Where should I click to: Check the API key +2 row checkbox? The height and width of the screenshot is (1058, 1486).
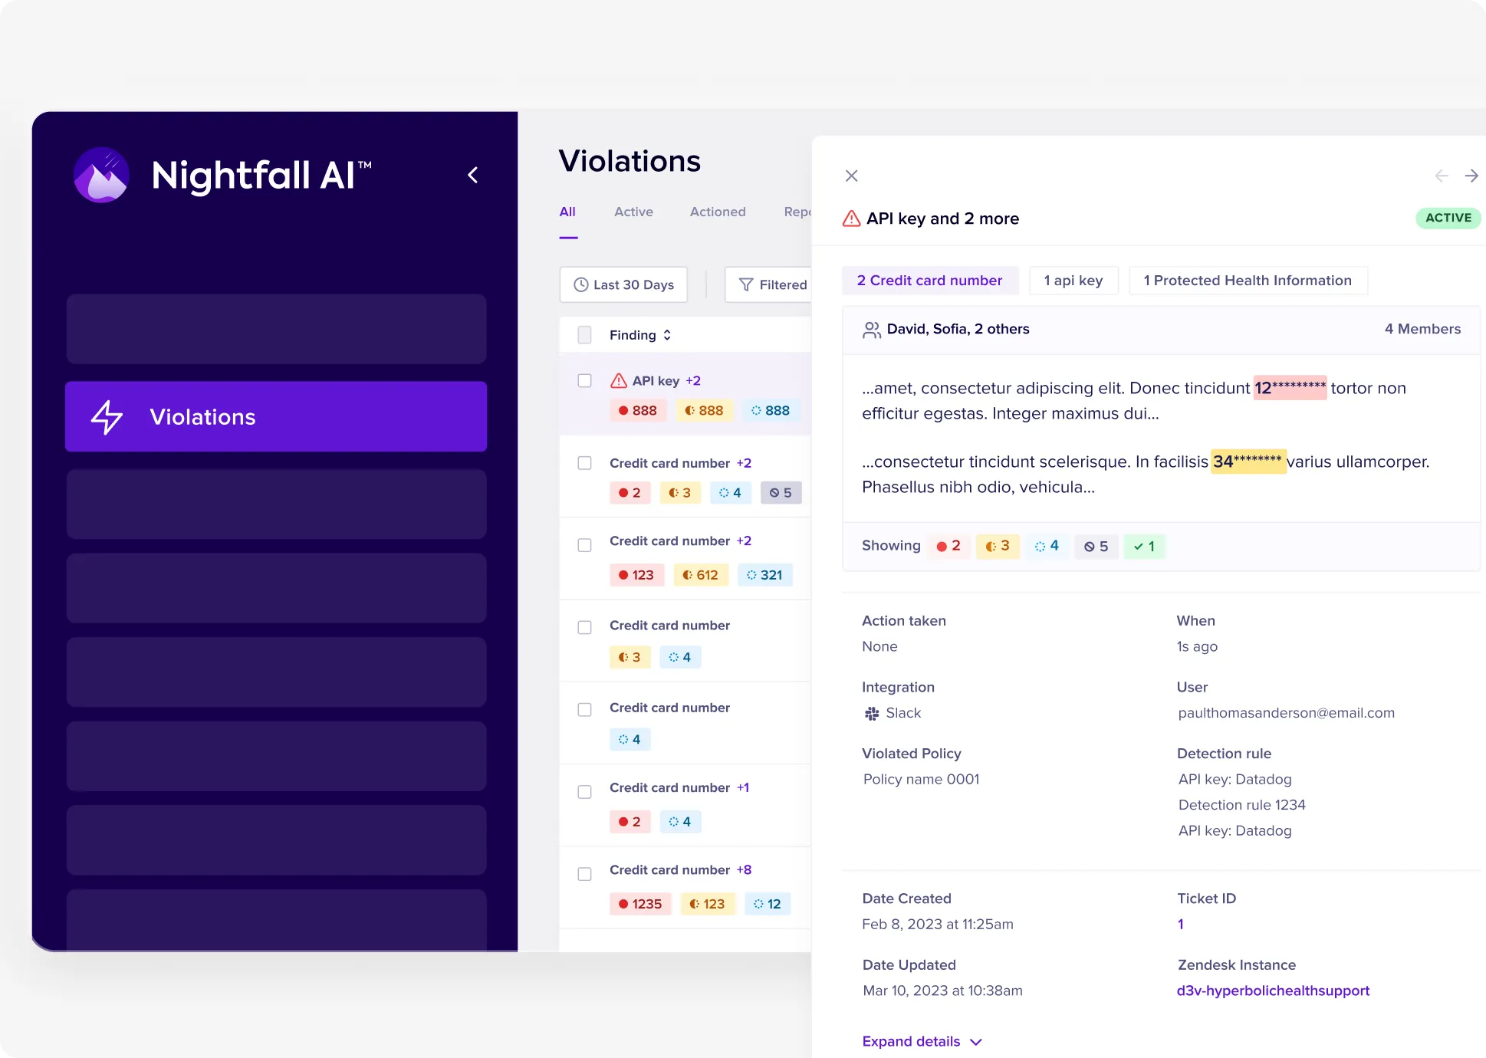tap(584, 381)
